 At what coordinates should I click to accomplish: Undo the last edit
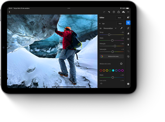click(x=109, y=12)
